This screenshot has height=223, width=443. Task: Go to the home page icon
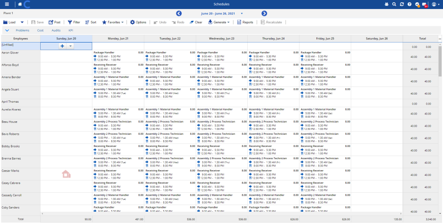click(x=19, y=4)
